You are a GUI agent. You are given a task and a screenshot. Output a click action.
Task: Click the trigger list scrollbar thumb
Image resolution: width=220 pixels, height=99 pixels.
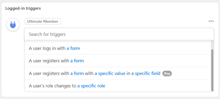(212, 70)
